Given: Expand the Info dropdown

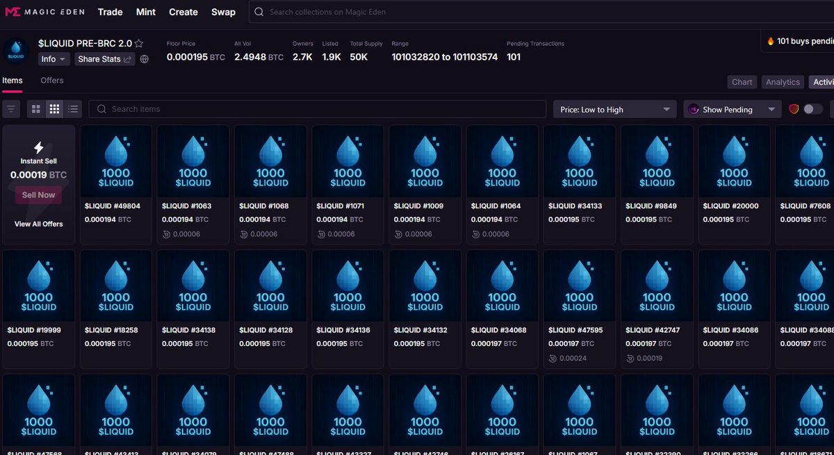Looking at the screenshot, I should pos(54,59).
